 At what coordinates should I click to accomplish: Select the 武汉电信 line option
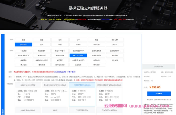click(114, 60)
